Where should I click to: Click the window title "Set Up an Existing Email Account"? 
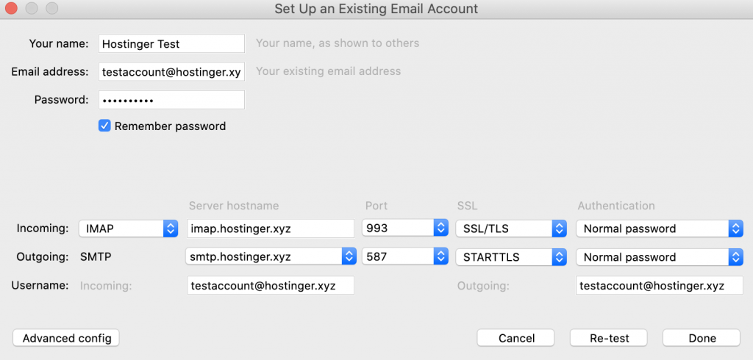click(x=376, y=9)
